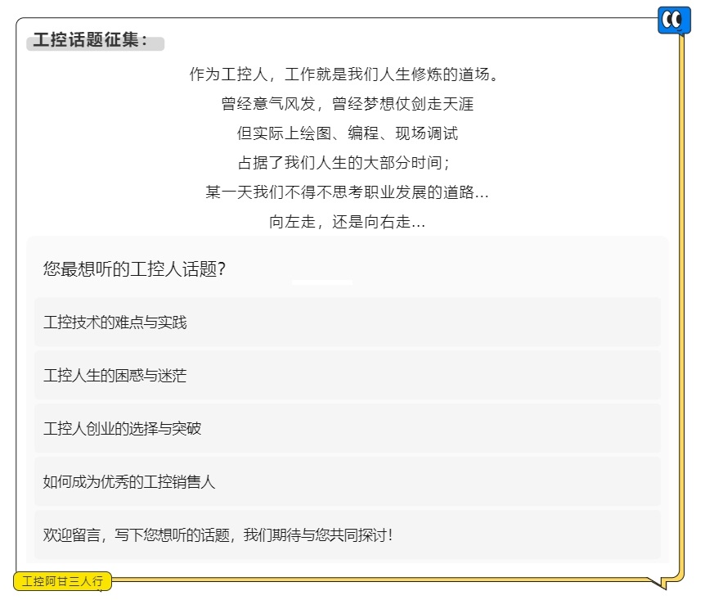Click the text 占据了我们人生的大部分时间
Image resolution: width=705 pixels, height=600 pixels.
(x=344, y=163)
